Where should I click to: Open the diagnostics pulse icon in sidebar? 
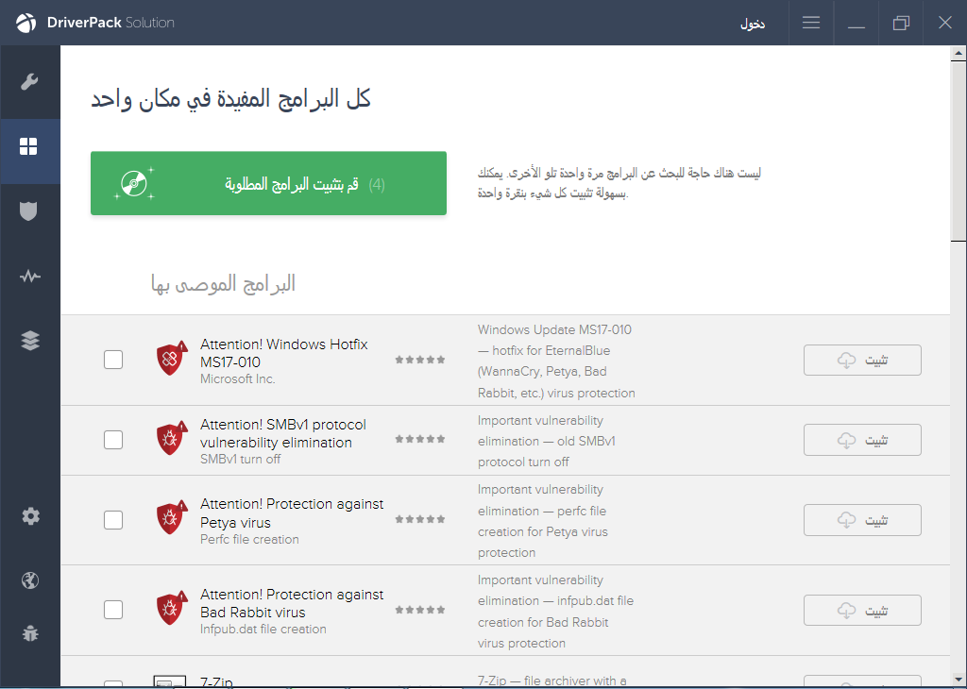pyautogui.click(x=29, y=277)
